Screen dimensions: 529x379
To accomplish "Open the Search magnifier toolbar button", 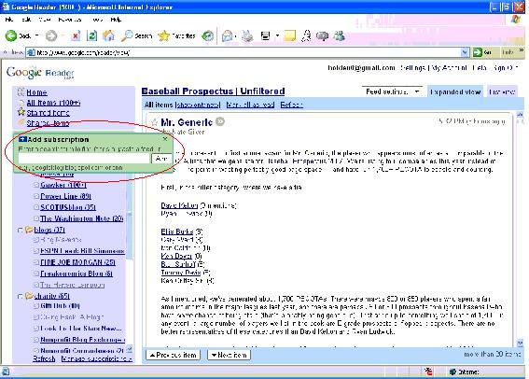I will (x=136, y=35).
